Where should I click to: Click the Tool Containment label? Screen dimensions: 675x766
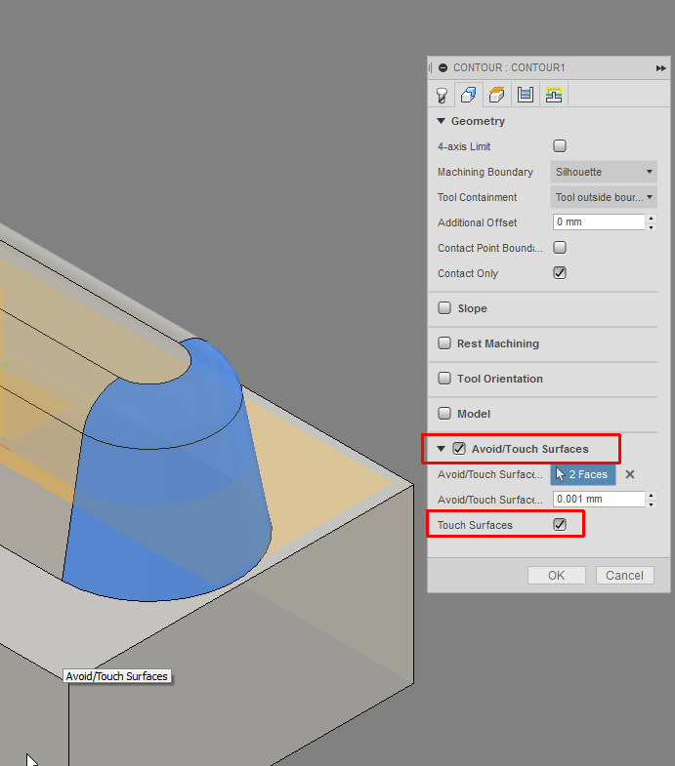click(x=477, y=197)
